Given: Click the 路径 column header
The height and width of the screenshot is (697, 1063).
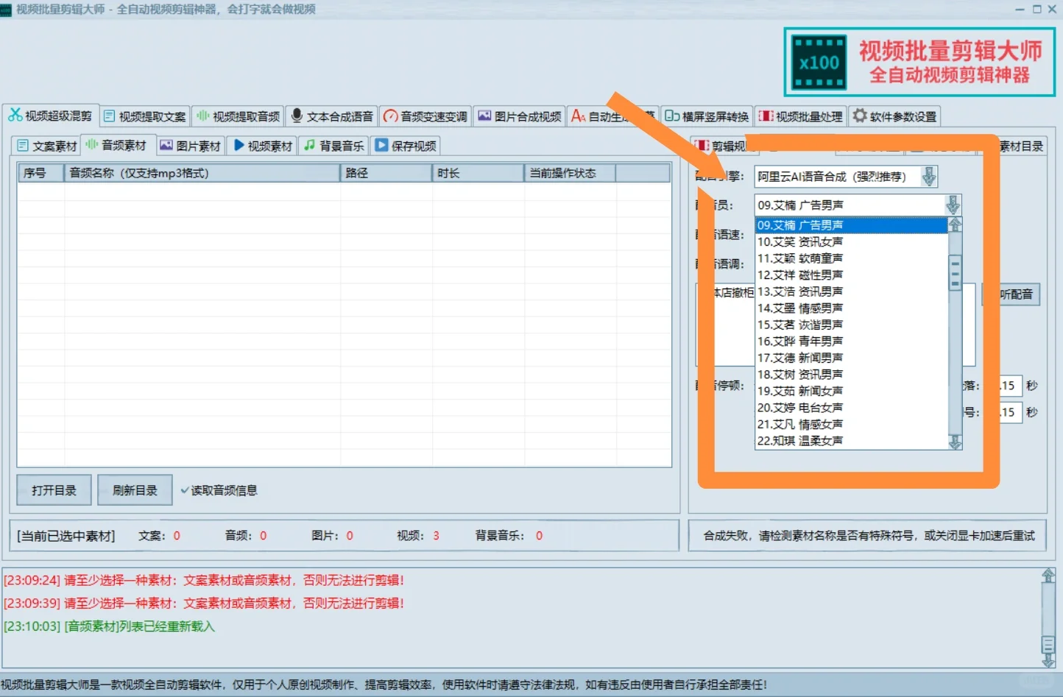Looking at the screenshot, I should click(386, 173).
